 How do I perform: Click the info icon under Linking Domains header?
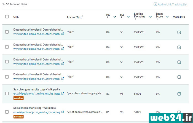(135, 19)
